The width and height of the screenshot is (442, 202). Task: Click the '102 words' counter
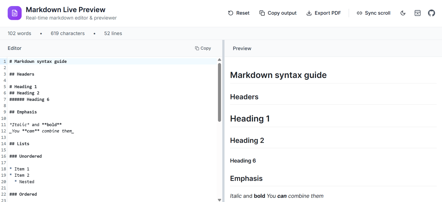coord(19,33)
